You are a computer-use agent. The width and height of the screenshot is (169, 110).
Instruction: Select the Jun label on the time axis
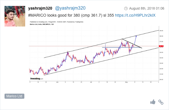[57, 82]
